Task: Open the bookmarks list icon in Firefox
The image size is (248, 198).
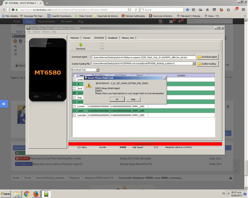Action: [x=193, y=10]
